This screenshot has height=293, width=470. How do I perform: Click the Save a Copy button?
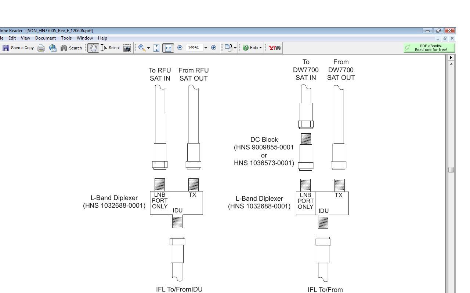click(18, 48)
